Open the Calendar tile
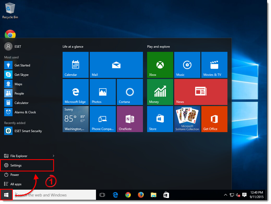The height and width of the screenshot is (204, 271). pos(76,65)
